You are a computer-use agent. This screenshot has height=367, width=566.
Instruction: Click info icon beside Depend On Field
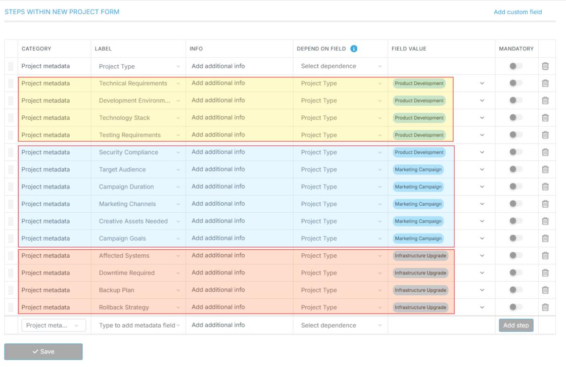tap(354, 49)
